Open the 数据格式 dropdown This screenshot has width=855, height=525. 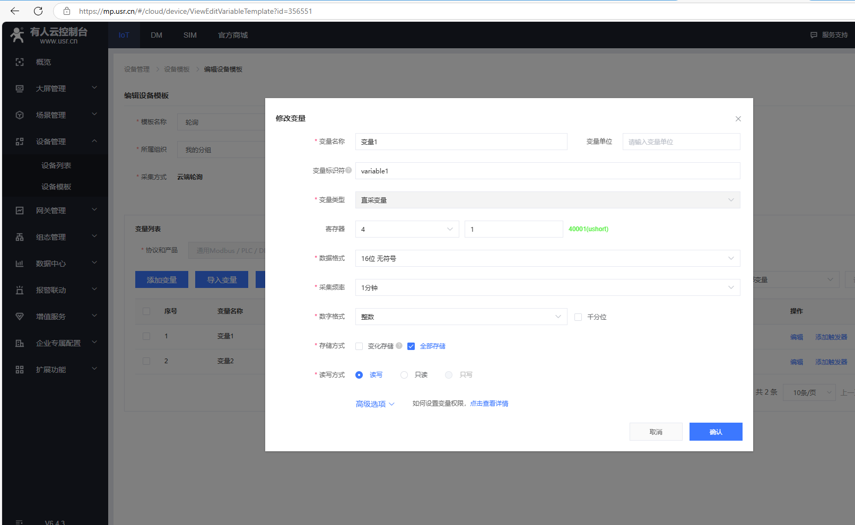coord(547,258)
